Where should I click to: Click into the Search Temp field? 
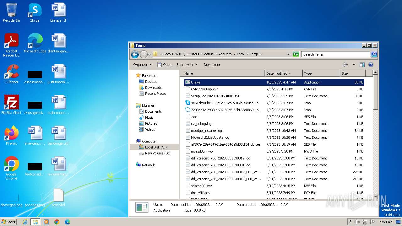336,54
